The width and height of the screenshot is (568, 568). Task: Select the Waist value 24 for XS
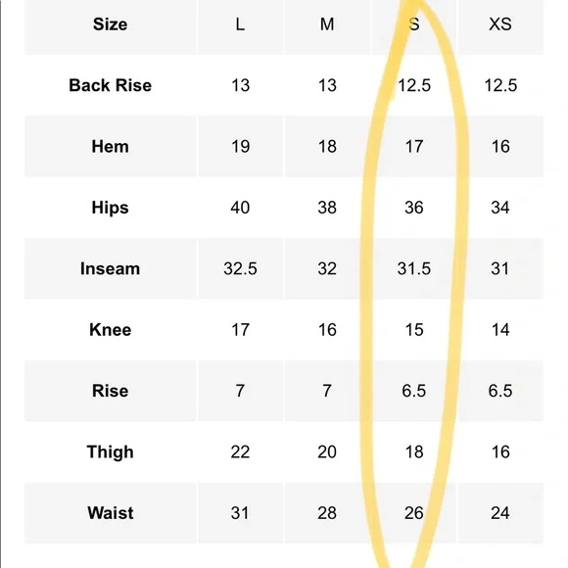coord(500,513)
